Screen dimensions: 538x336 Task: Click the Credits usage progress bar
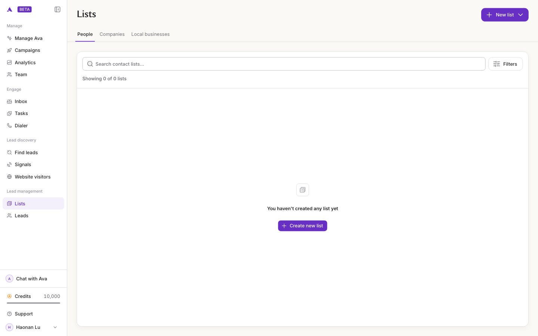coord(33,303)
